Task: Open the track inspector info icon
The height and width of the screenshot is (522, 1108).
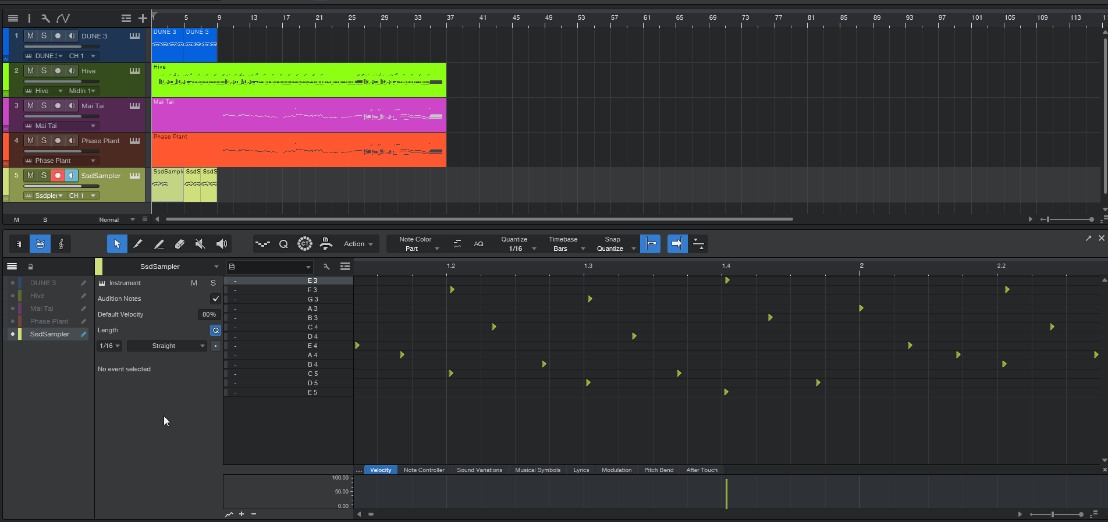Action: click(x=29, y=19)
